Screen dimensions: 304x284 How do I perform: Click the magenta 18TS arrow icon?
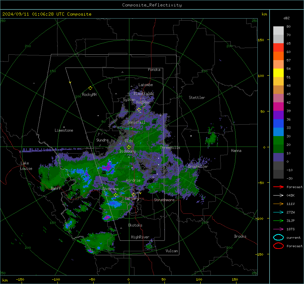[x=278, y=229]
